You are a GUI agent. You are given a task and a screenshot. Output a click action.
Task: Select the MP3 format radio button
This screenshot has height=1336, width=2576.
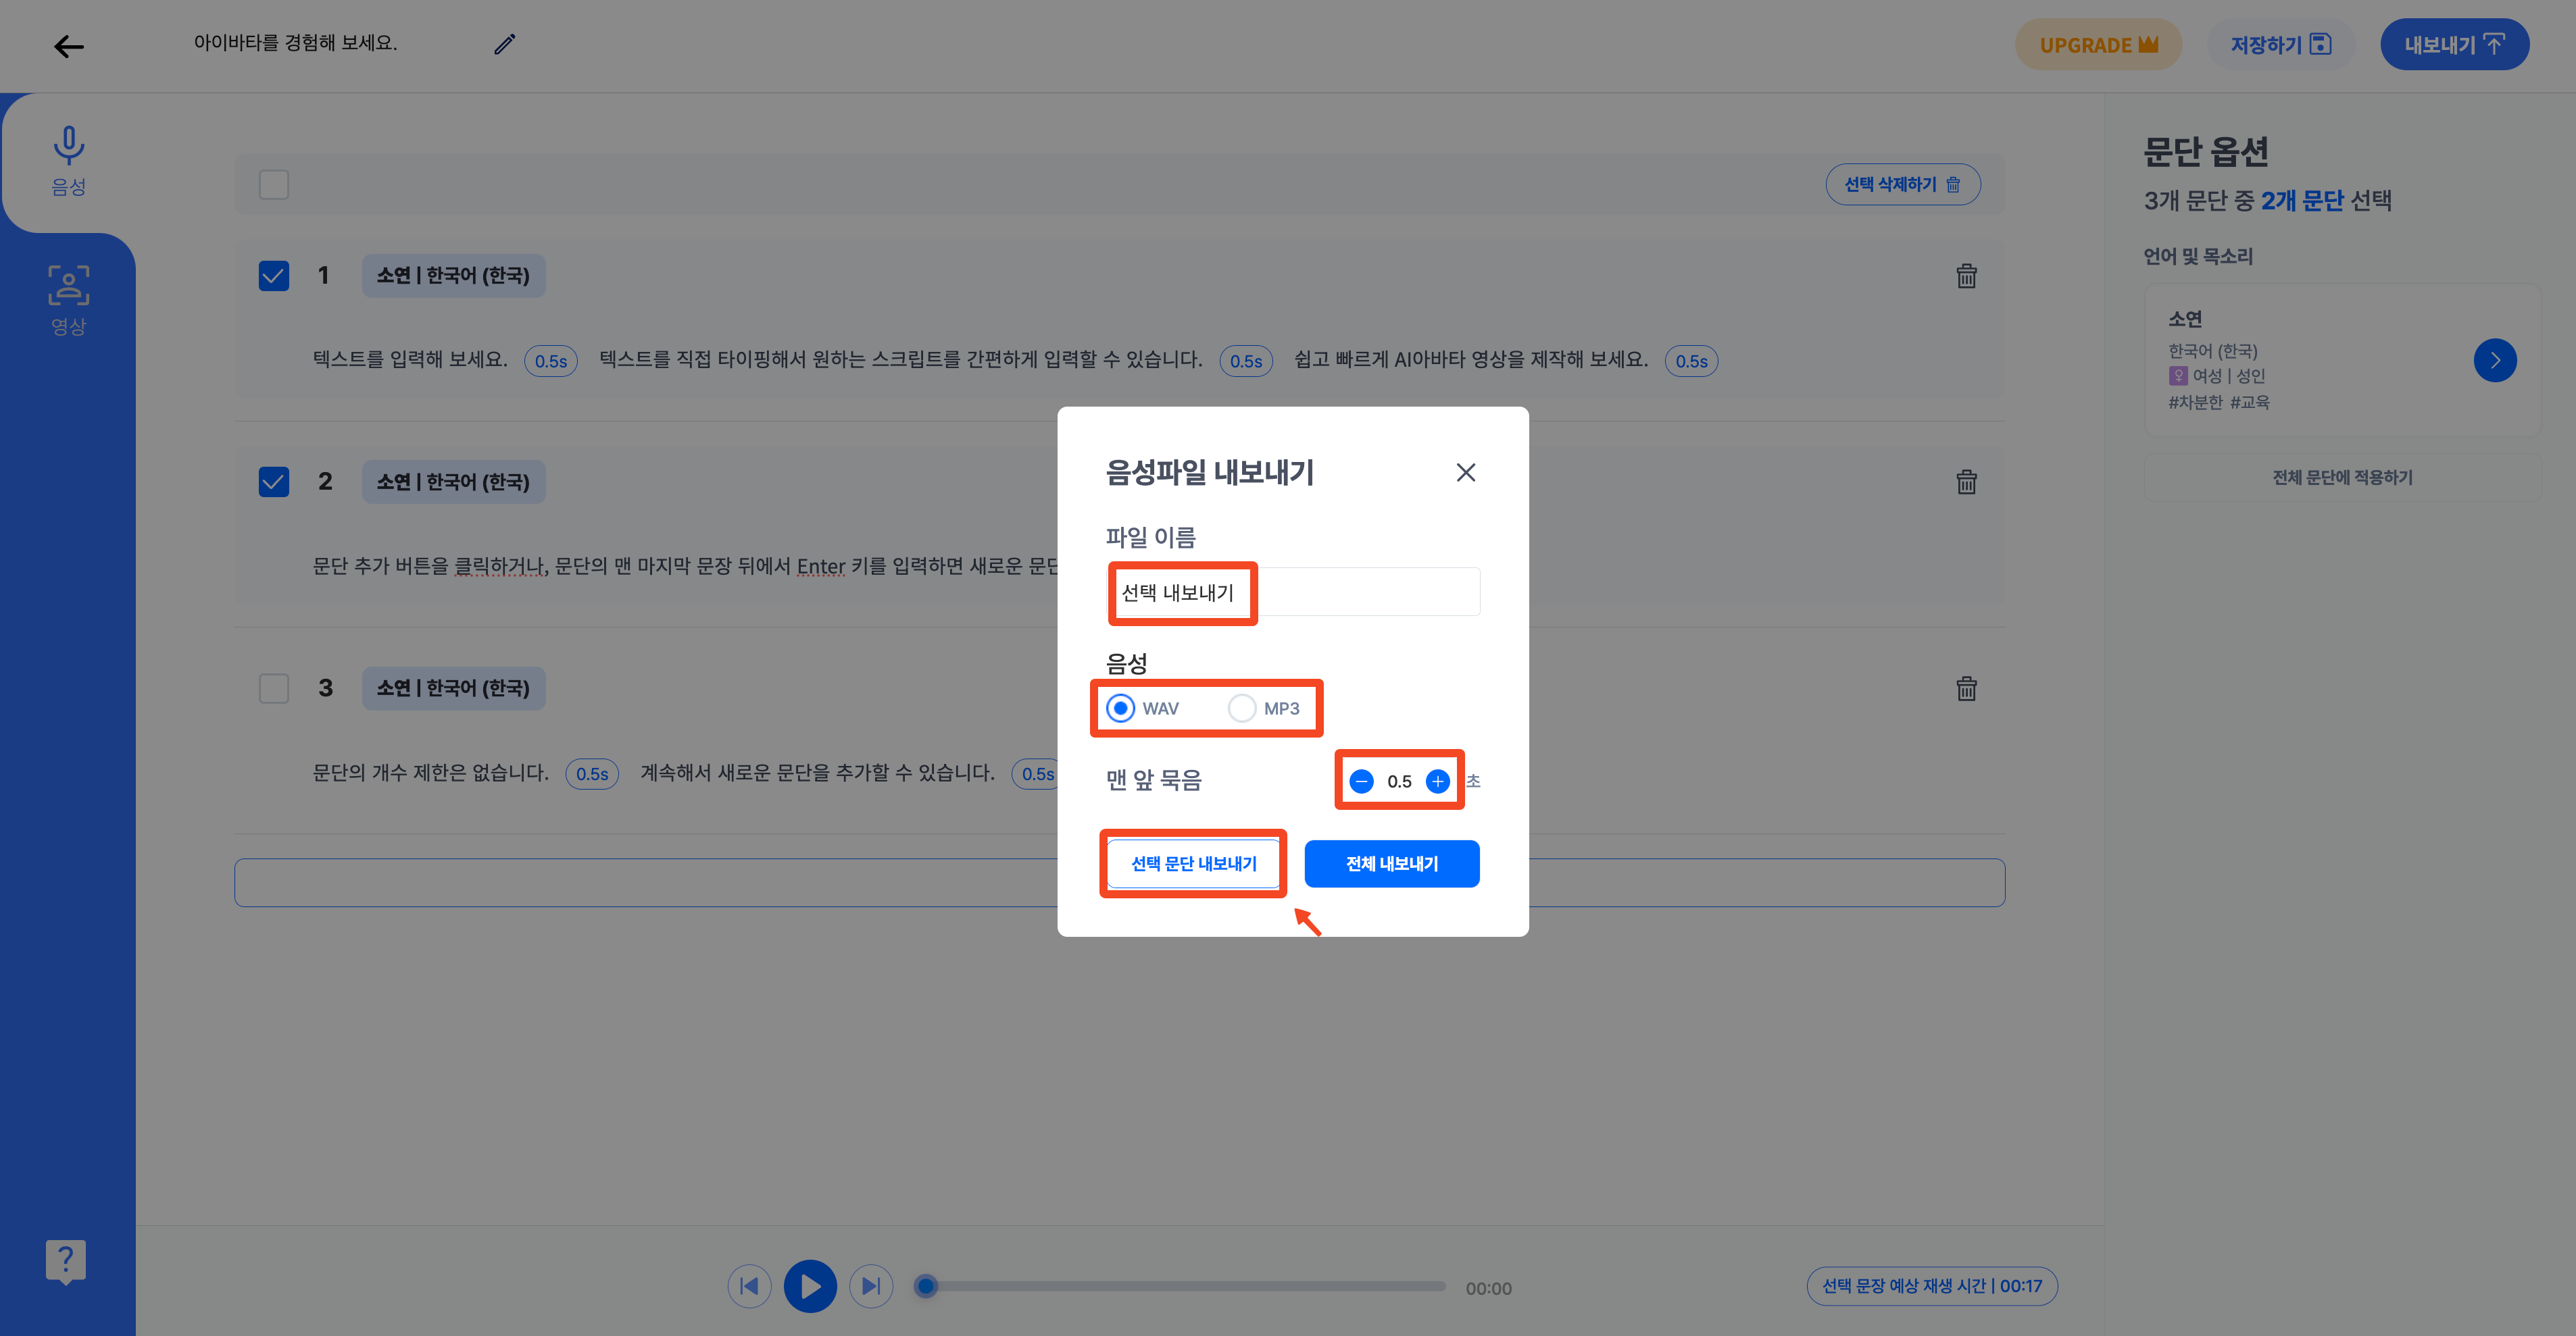tap(1242, 709)
